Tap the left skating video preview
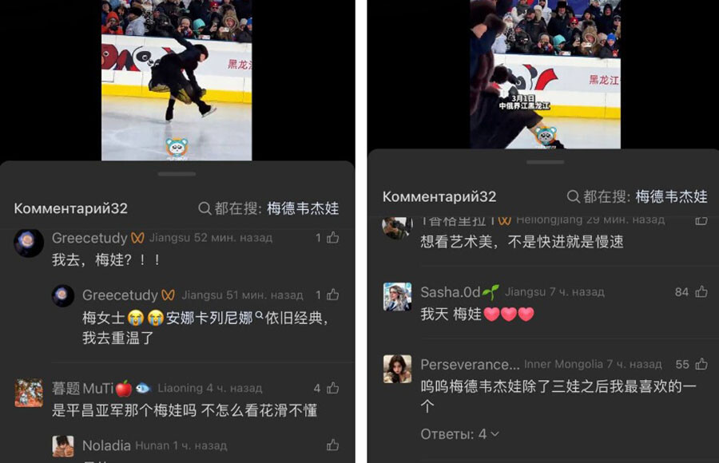719x463 pixels. point(177,80)
